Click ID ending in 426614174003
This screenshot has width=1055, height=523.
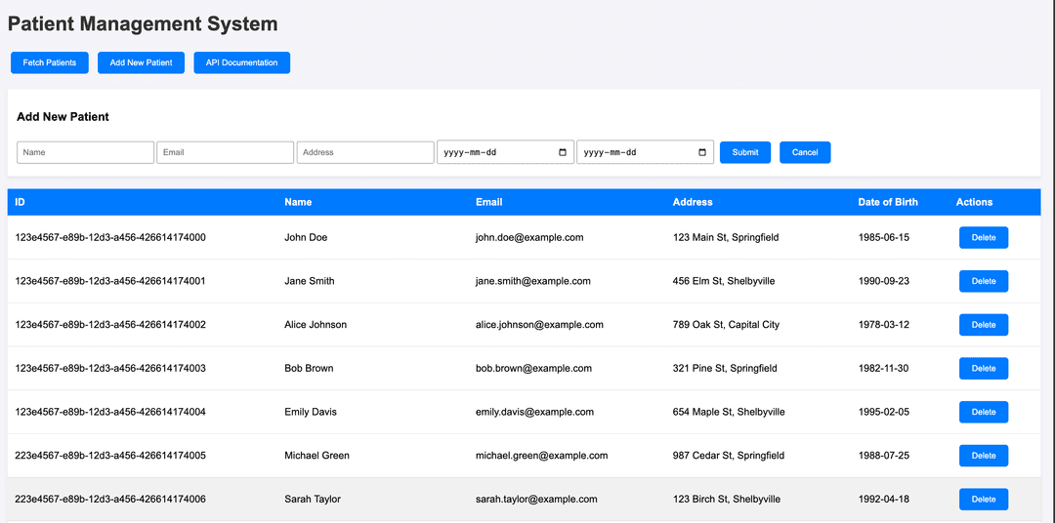coord(110,369)
